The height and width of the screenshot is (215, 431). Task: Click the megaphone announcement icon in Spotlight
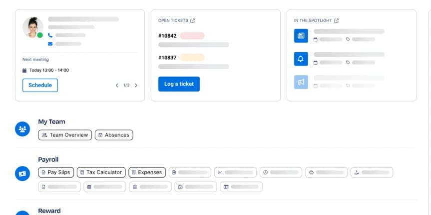[x=301, y=82]
